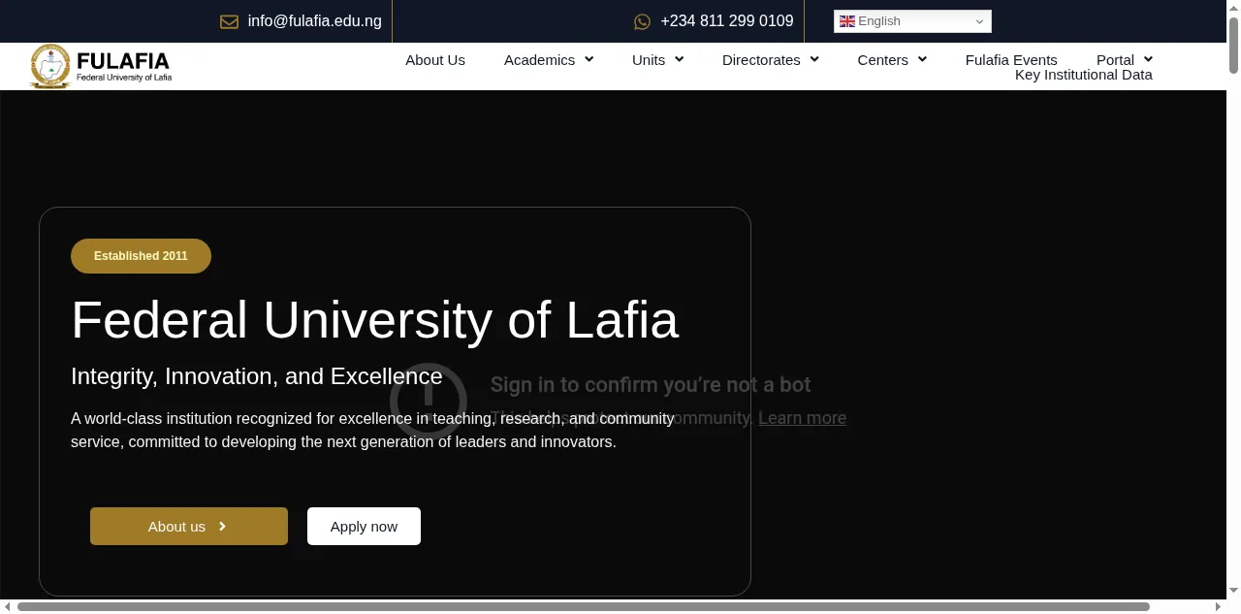The width and height of the screenshot is (1241, 614).
Task: Expand the Centers menu chevron
Action: [922, 59]
